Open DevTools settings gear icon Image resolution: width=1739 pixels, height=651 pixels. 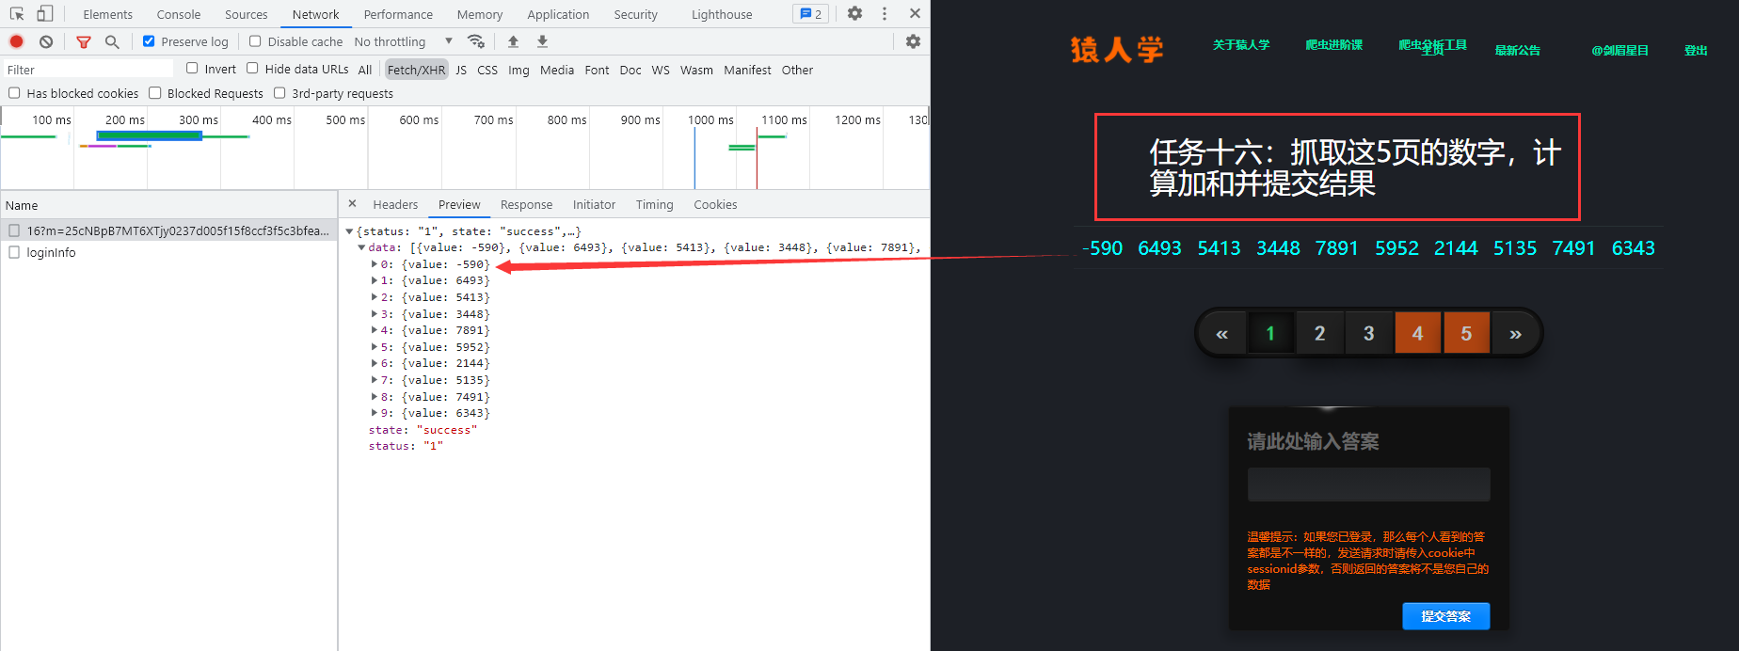854,13
